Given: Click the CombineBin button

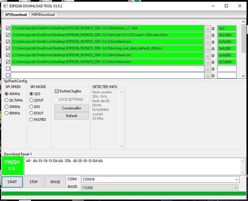Looking at the screenshot, I should [x=72, y=108].
